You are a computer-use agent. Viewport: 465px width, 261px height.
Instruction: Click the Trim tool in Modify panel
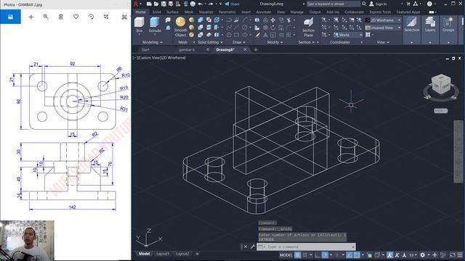pos(288,20)
